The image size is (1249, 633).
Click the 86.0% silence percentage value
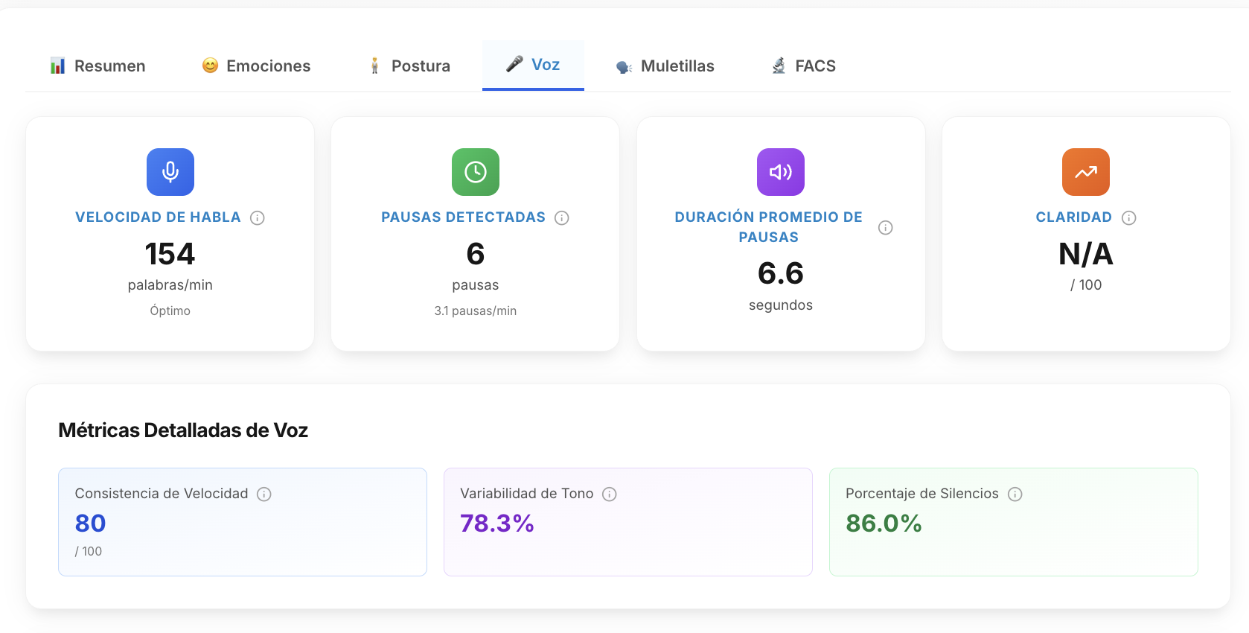[884, 524]
